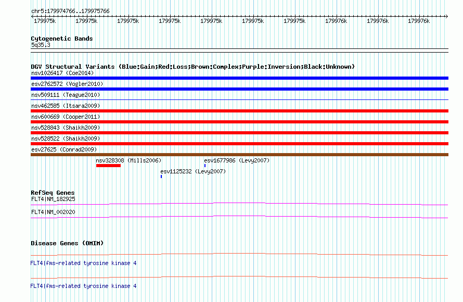Click the Cytogenetic Bands track heading
The width and height of the screenshot is (463, 302).
(x=62, y=39)
